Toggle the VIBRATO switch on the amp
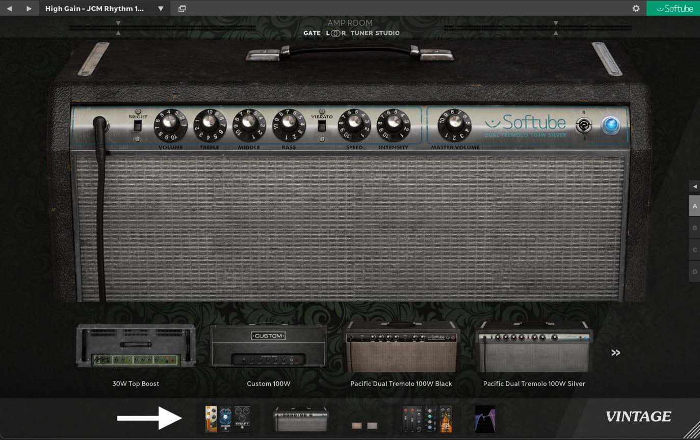 click(x=322, y=126)
